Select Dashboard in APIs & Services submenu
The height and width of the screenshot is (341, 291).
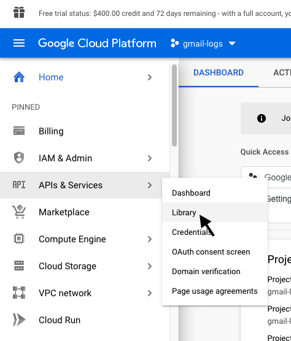(x=215, y=193)
